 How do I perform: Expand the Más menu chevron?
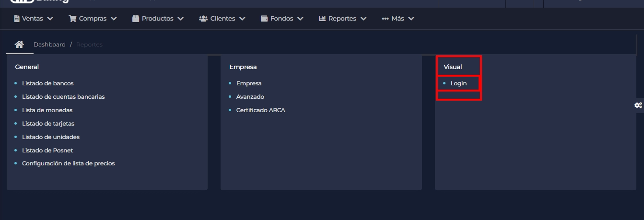click(411, 19)
